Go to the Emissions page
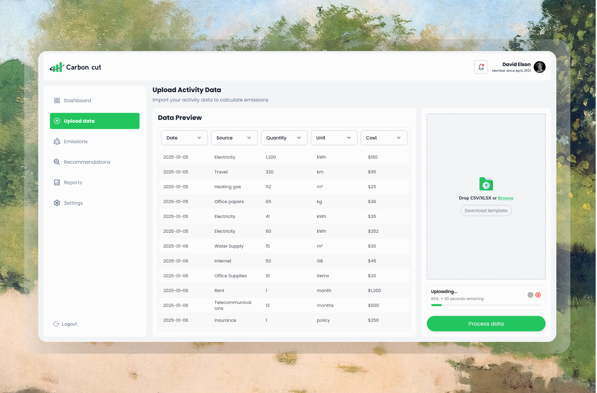The height and width of the screenshot is (393, 597). coord(76,141)
